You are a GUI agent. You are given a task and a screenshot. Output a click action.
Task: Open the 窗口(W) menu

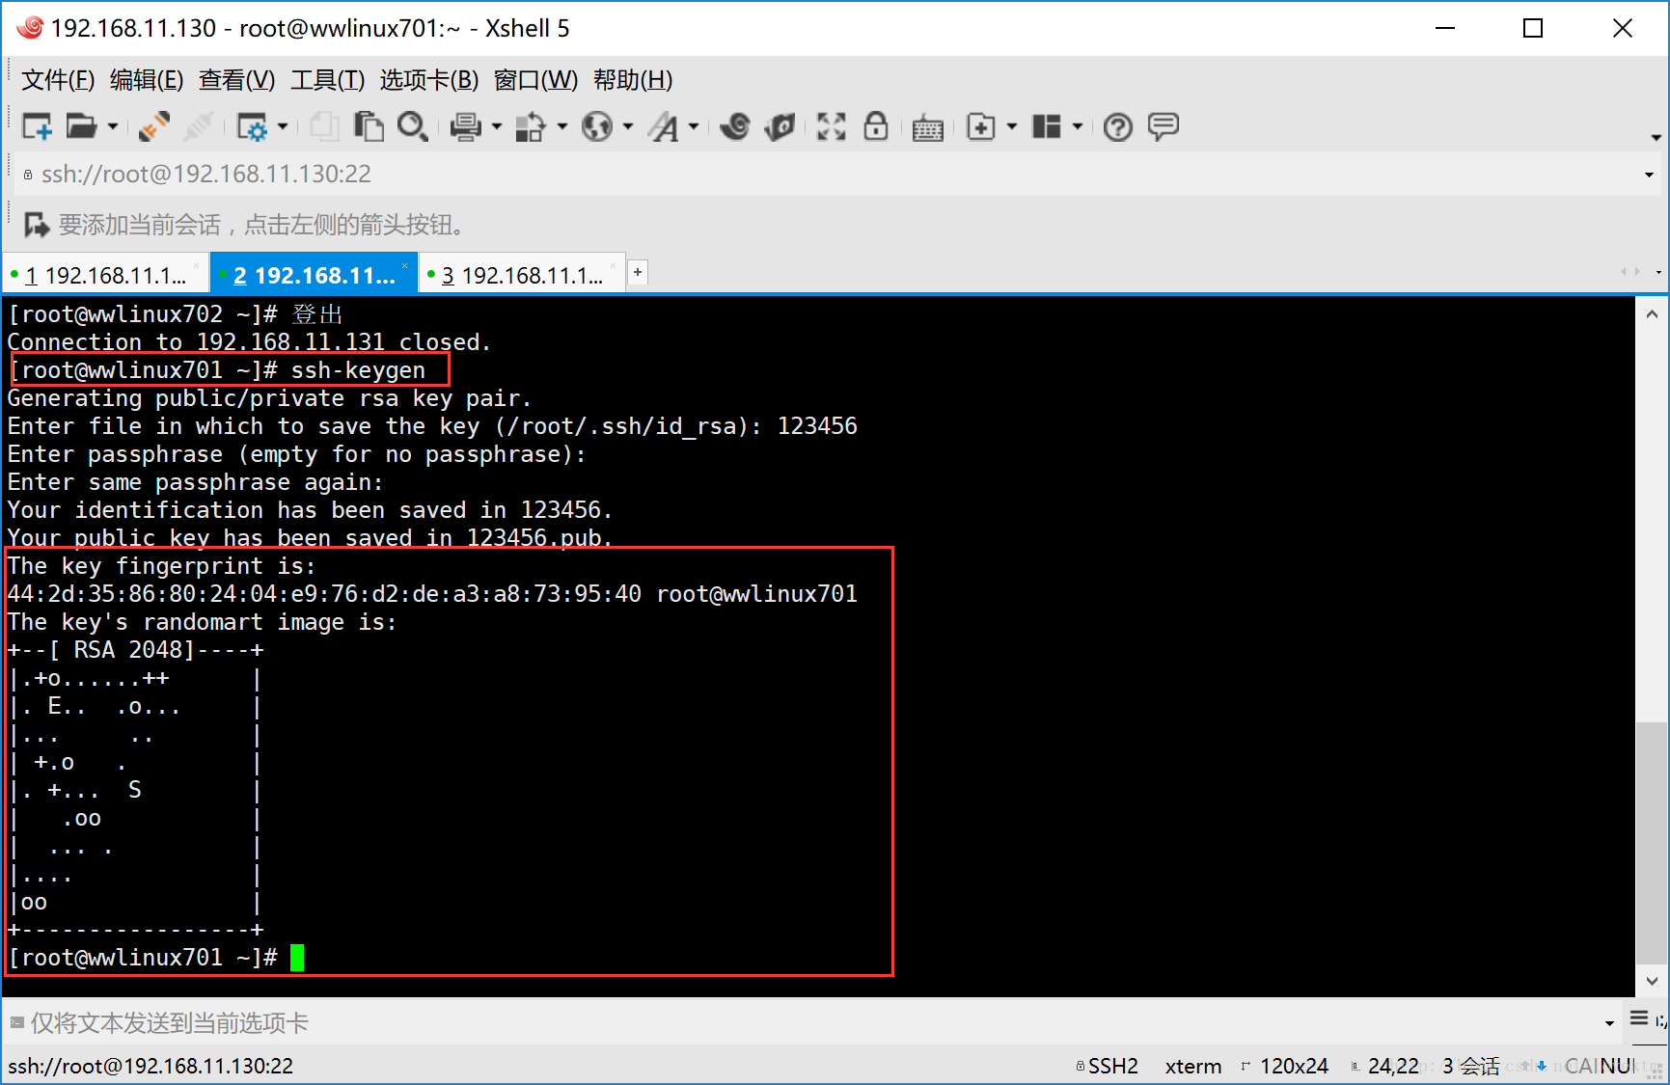click(535, 80)
